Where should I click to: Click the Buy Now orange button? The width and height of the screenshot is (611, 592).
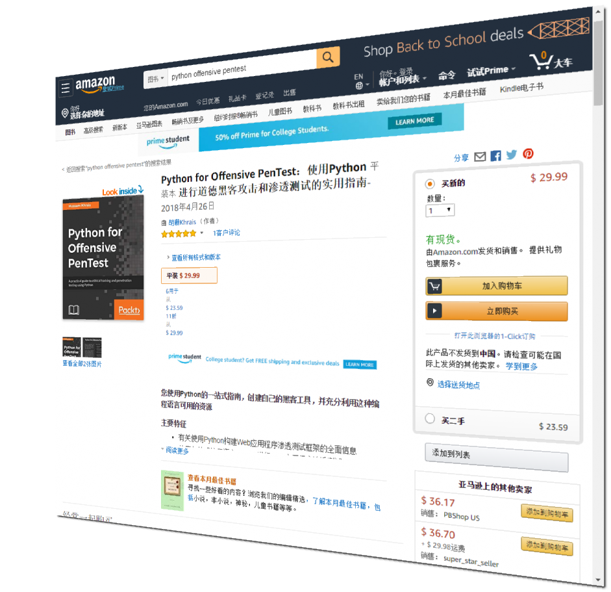496,311
